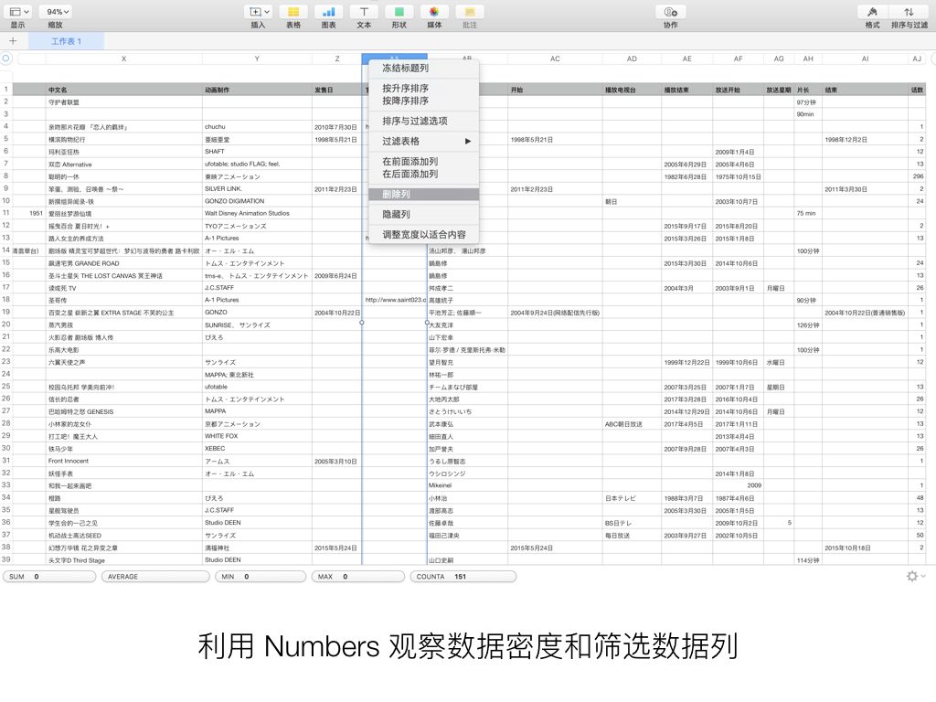This screenshot has height=702, width=936.
Task: Open the 媒体 media picker icon
Action: pos(434,12)
